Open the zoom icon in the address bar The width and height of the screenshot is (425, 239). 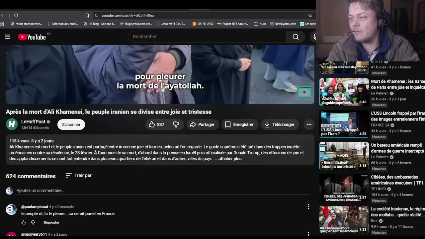310,16
